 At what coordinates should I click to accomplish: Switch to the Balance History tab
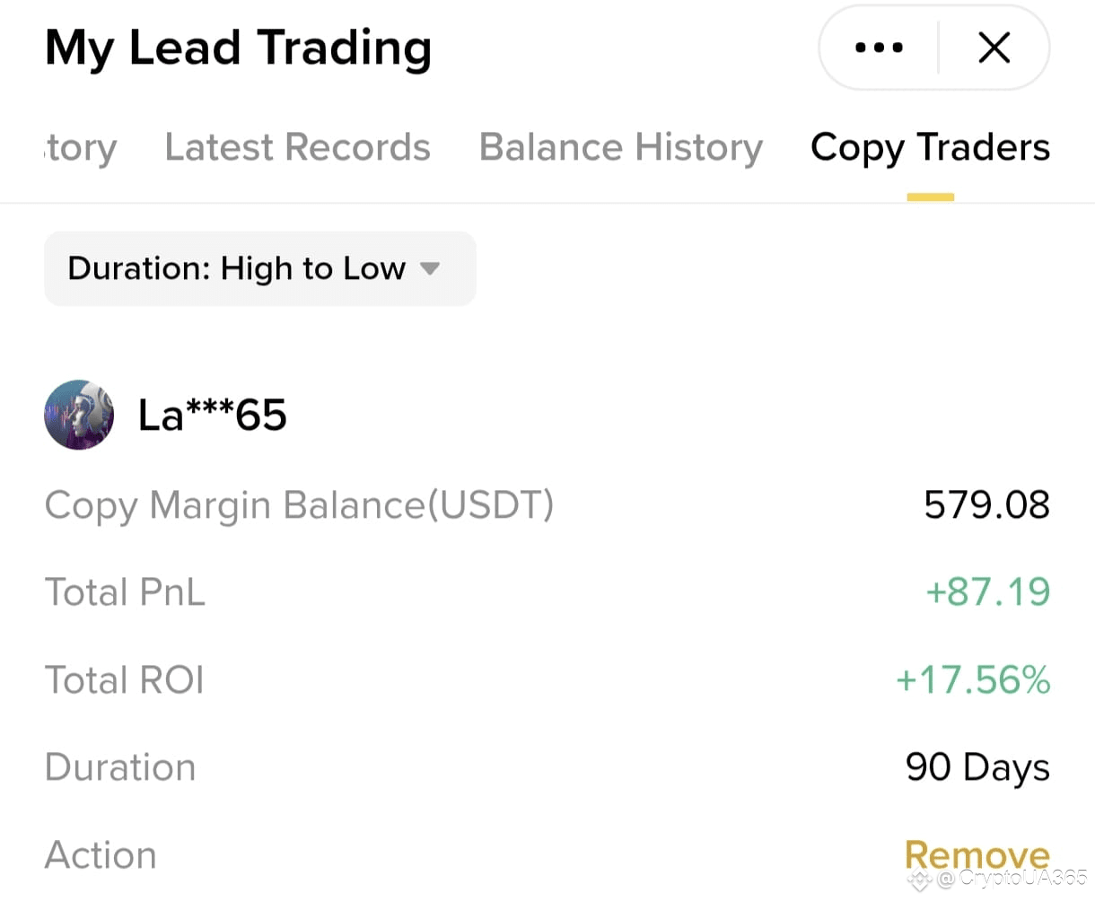pyautogui.click(x=620, y=147)
